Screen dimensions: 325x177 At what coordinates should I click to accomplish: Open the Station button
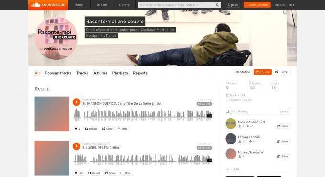click(x=243, y=72)
